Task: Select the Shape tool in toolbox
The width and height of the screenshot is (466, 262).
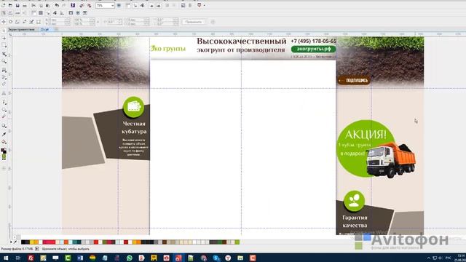Action: pyautogui.click(x=4, y=38)
